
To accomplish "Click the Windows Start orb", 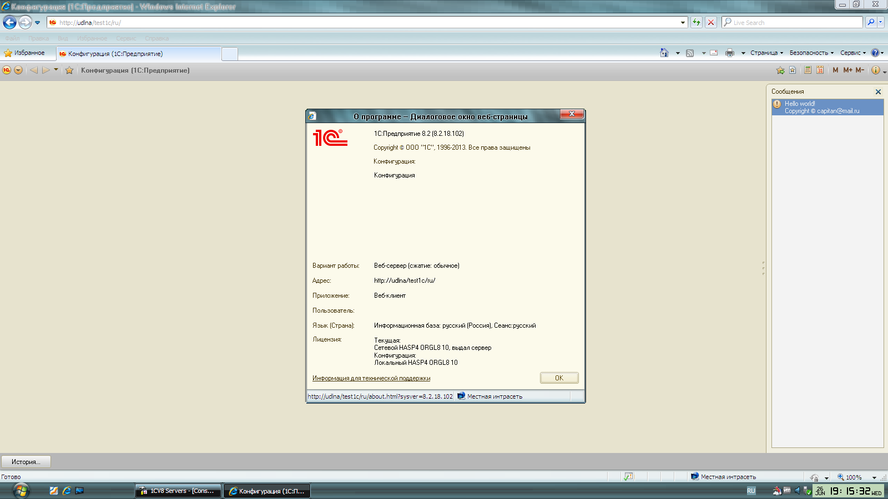I will [21, 491].
